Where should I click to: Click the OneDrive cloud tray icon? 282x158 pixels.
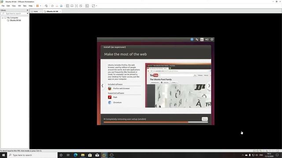[246, 155]
